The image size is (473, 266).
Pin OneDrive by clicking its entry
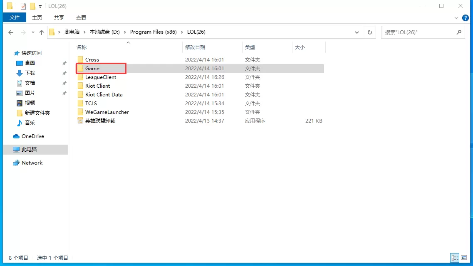32,136
